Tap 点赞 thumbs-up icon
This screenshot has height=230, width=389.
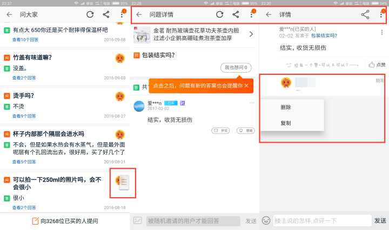[x=371, y=65]
